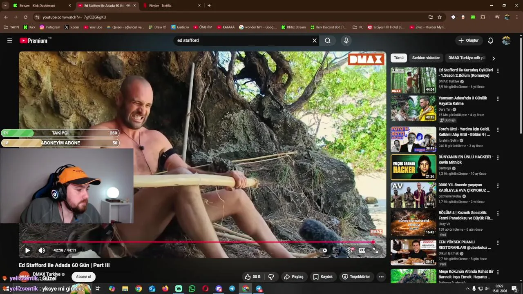Open the YouTube guide hamburger menu
The image size is (523, 294).
click(x=10, y=40)
